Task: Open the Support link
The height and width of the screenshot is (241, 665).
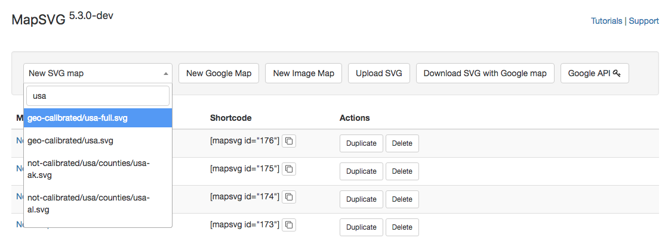Action: coord(644,21)
